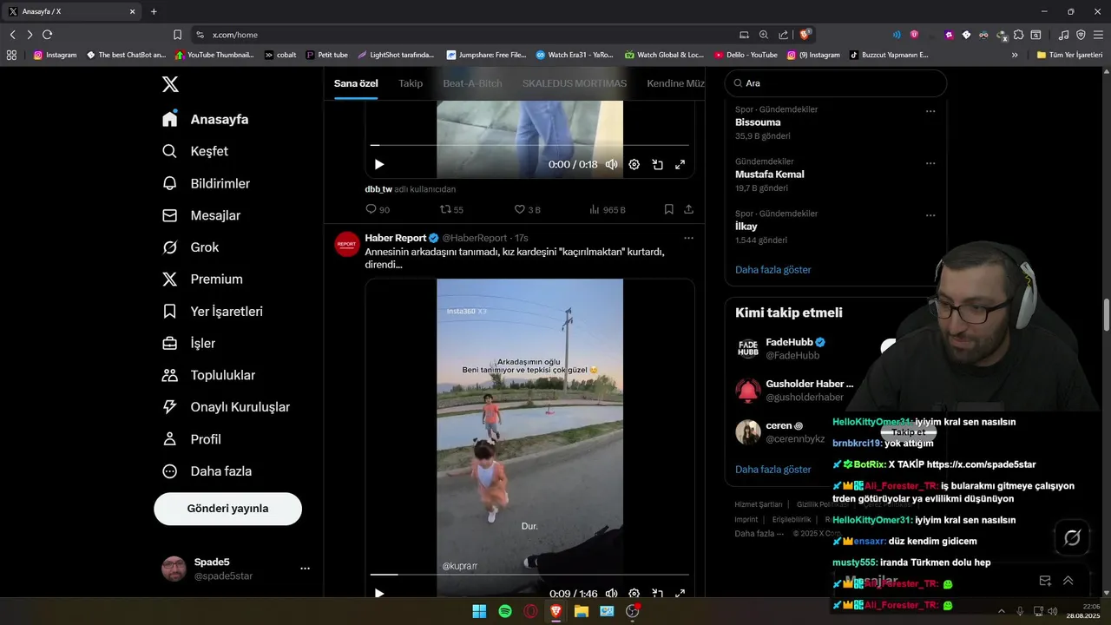Open Instagram bookmark
The height and width of the screenshot is (625, 1111).
point(55,55)
